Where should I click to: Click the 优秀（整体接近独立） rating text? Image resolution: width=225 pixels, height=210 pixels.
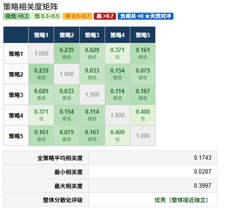[182, 200]
